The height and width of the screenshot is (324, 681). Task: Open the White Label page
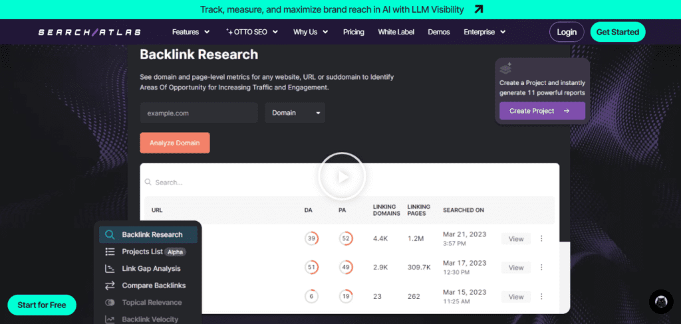396,32
